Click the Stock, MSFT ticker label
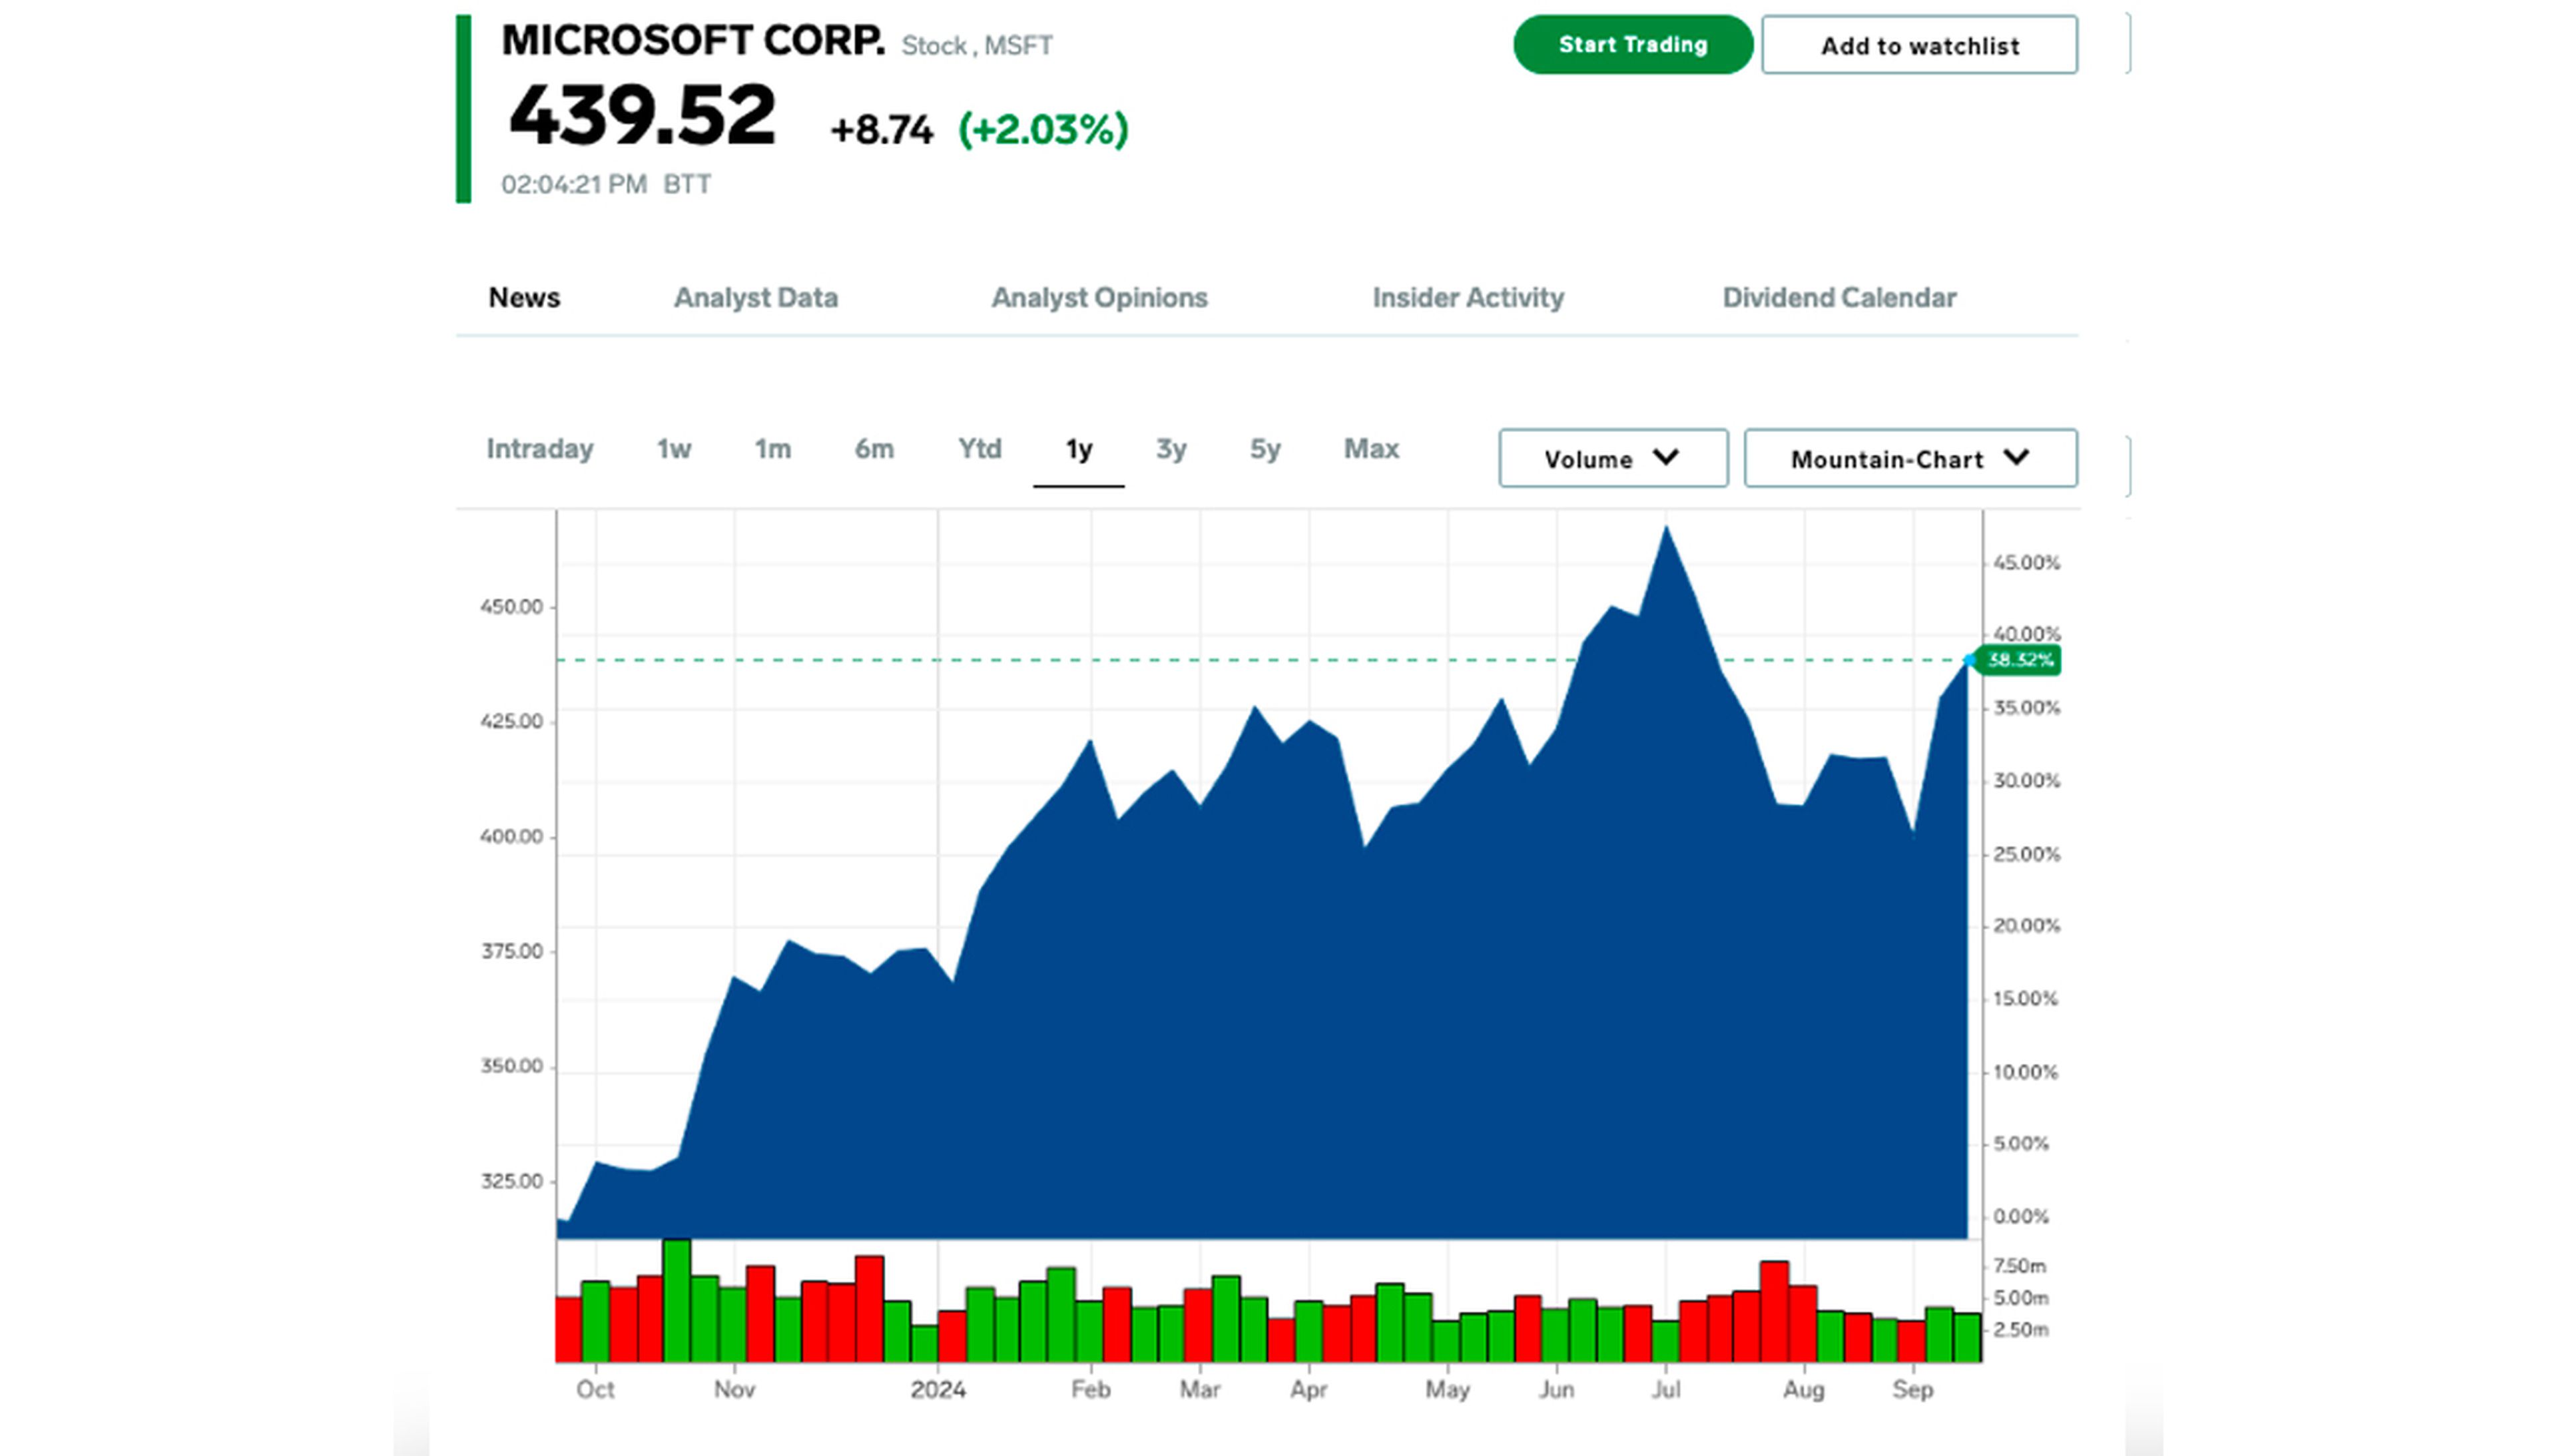The height and width of the screenshot is (1456, 2557). point(977,46)
